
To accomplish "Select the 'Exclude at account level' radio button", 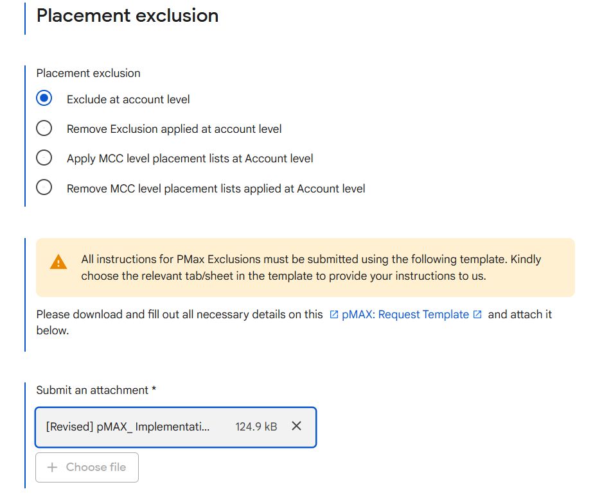I will (x=44, y=99).
